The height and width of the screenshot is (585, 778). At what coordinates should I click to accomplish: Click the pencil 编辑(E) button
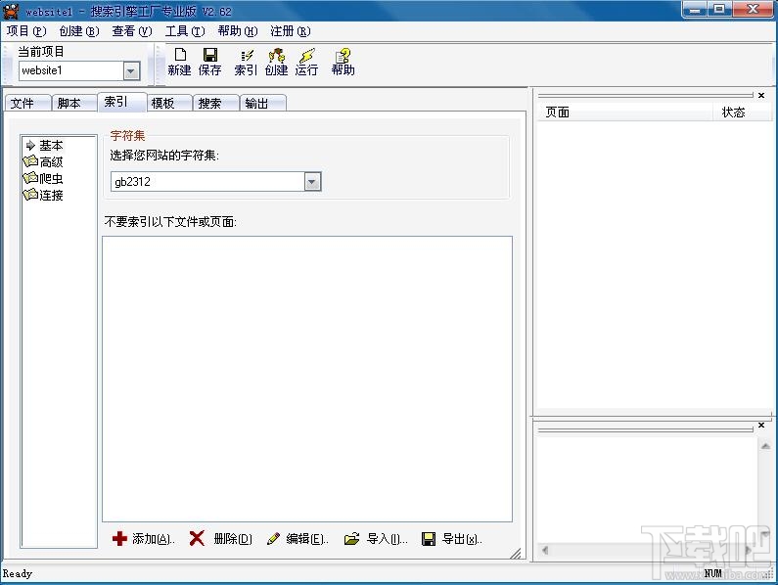tap(297, 539)
